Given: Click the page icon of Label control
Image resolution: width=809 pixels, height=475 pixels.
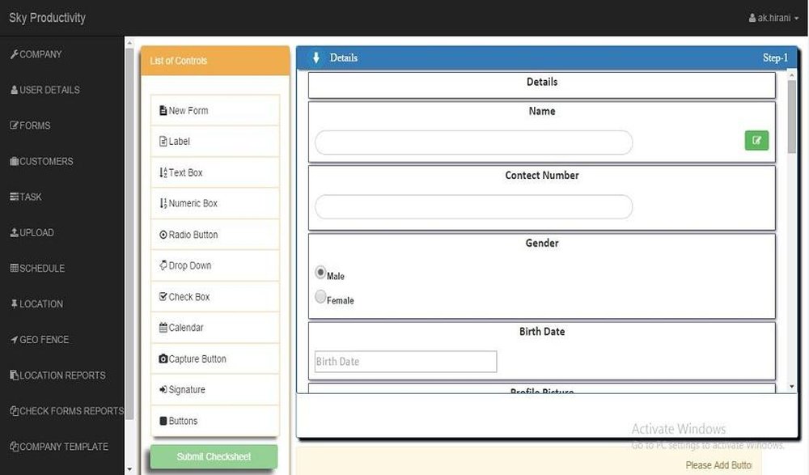Looking at the screenshot, I should pos(163,142).
